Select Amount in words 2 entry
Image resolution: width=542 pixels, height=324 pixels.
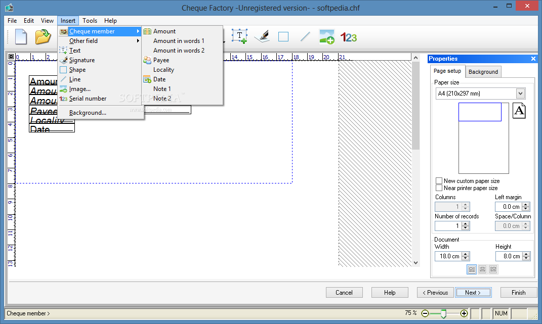click(182, 51)
